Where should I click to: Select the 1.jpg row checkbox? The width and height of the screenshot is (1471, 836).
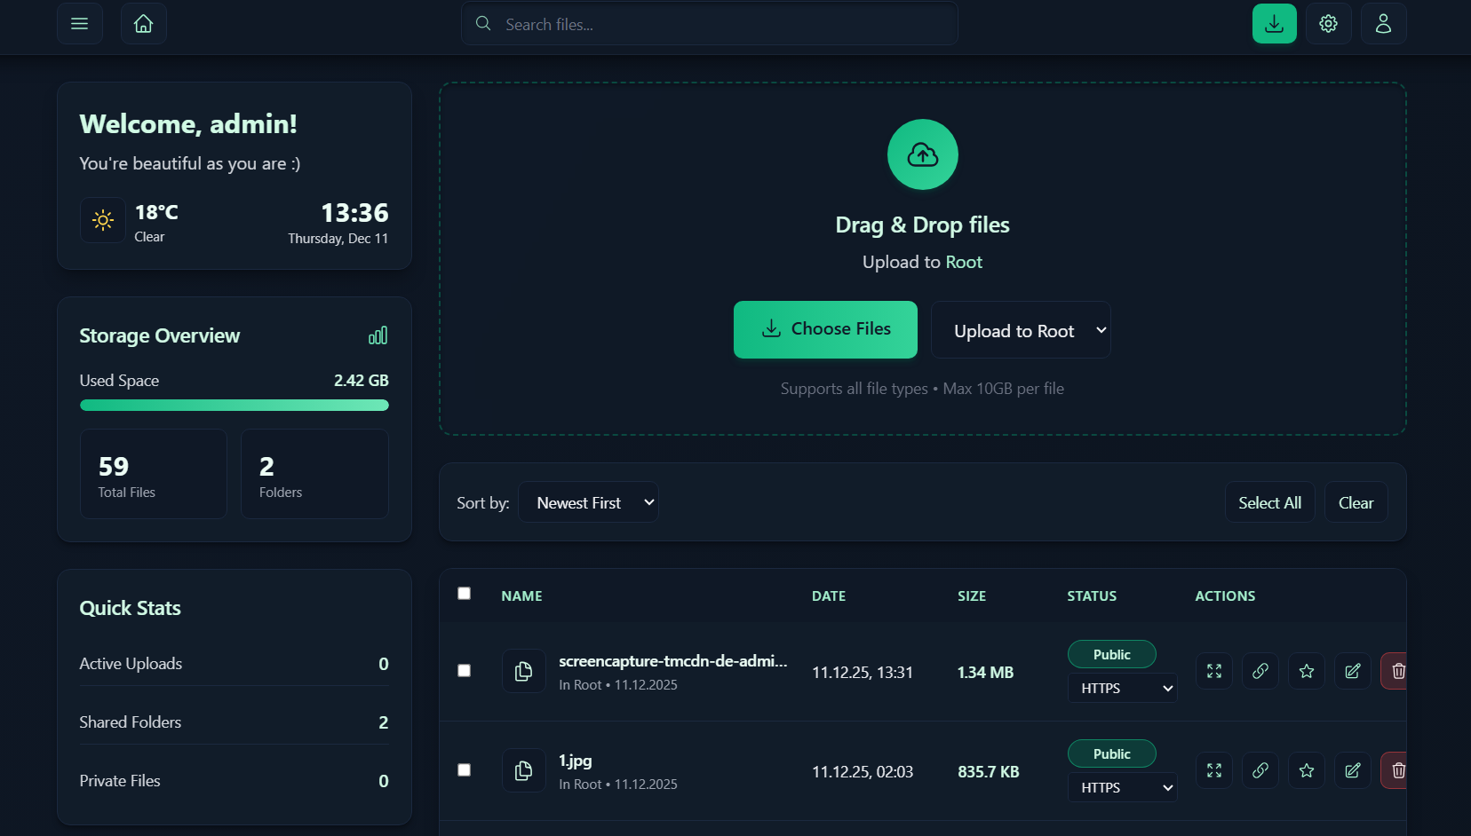[x=464, y=770]
